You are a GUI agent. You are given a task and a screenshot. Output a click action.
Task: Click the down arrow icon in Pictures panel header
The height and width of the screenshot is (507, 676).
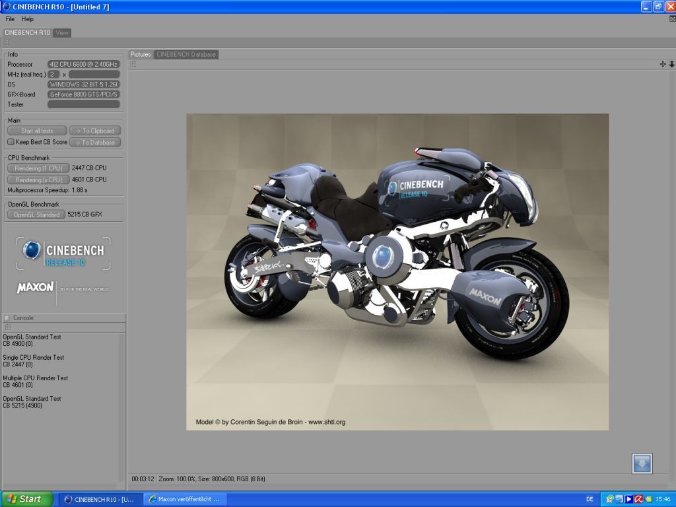(x=671, y=64)
